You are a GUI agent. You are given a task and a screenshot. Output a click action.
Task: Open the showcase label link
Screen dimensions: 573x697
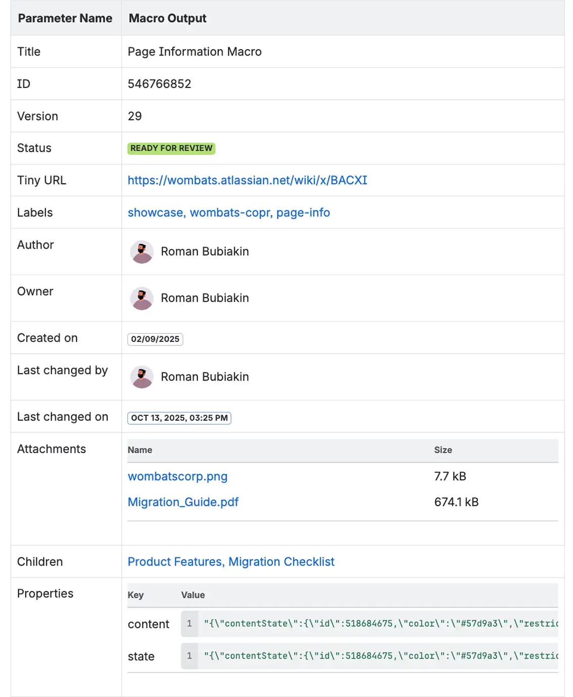pos(155,212)
